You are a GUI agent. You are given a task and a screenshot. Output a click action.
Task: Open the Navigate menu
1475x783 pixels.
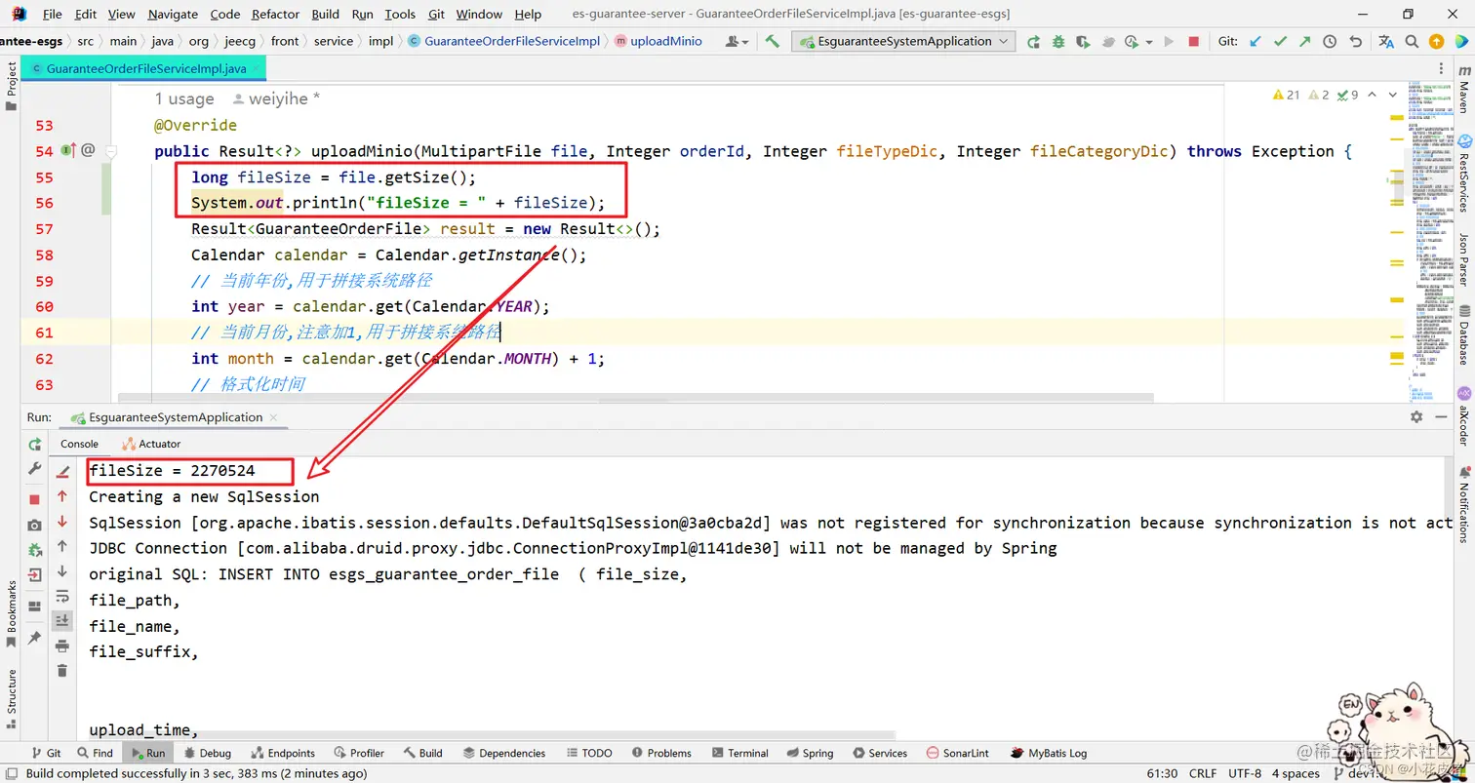pos(173,14)
